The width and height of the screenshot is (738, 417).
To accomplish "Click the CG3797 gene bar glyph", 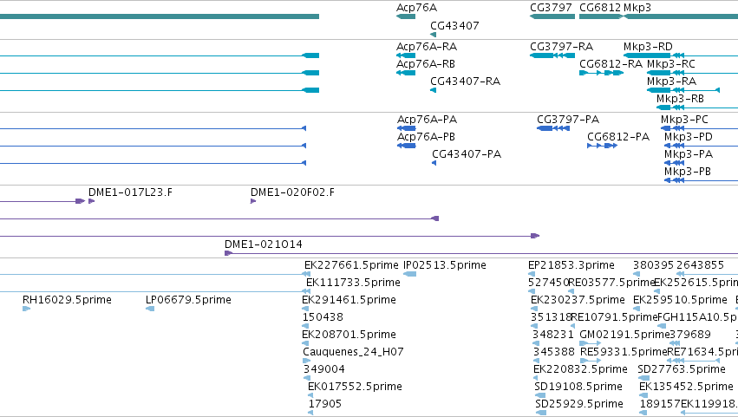I will [552, 17].
